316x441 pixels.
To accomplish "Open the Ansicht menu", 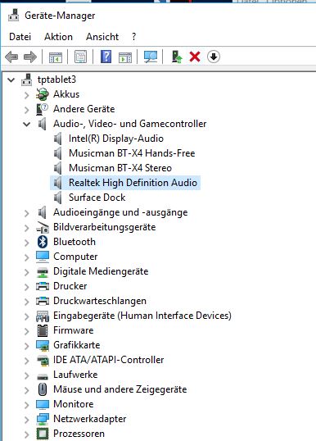I will point(102,37).
